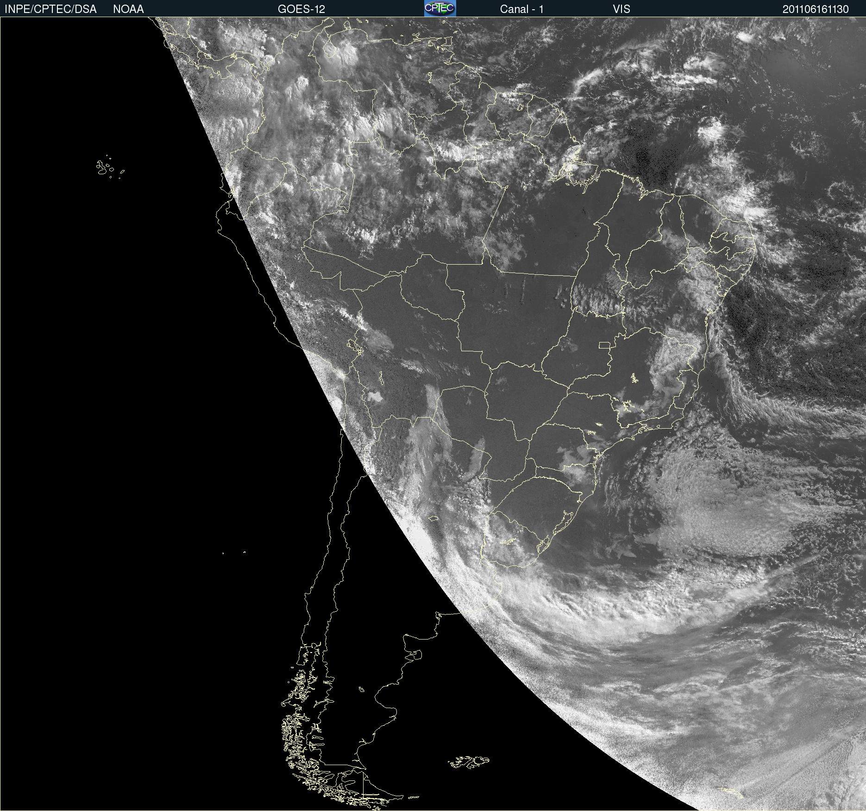866x811 pixels.
Task: Select the INPE/CPTEC/DSA header label
Action: 50,9
